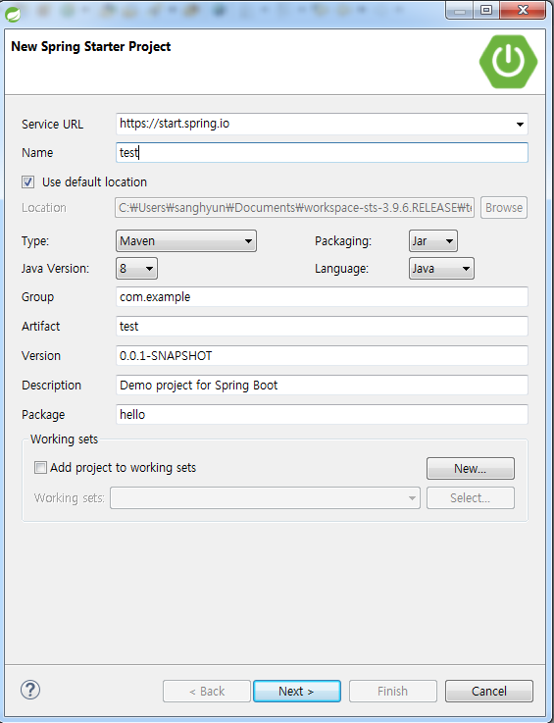Click the New Spring Starter Project heading
Viewport: 554px width, 723px height.
click(x=91, y=46)
